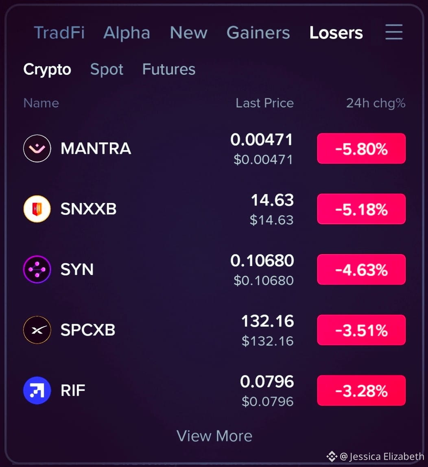Toggle MANTRA -5.80% change badge
The width and height of the screenshot is (428, 467).
pos(361,148)
